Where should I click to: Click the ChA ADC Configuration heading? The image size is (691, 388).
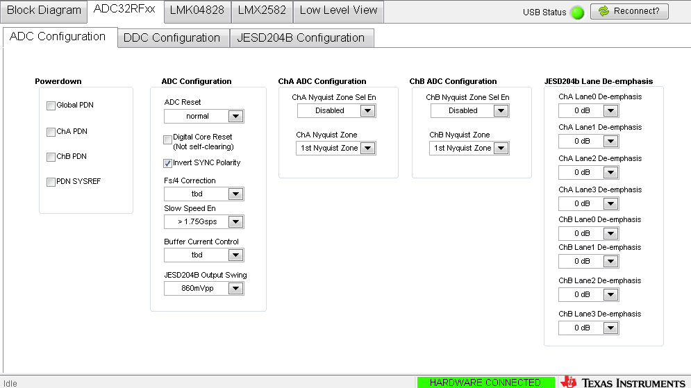coord(322,81)
